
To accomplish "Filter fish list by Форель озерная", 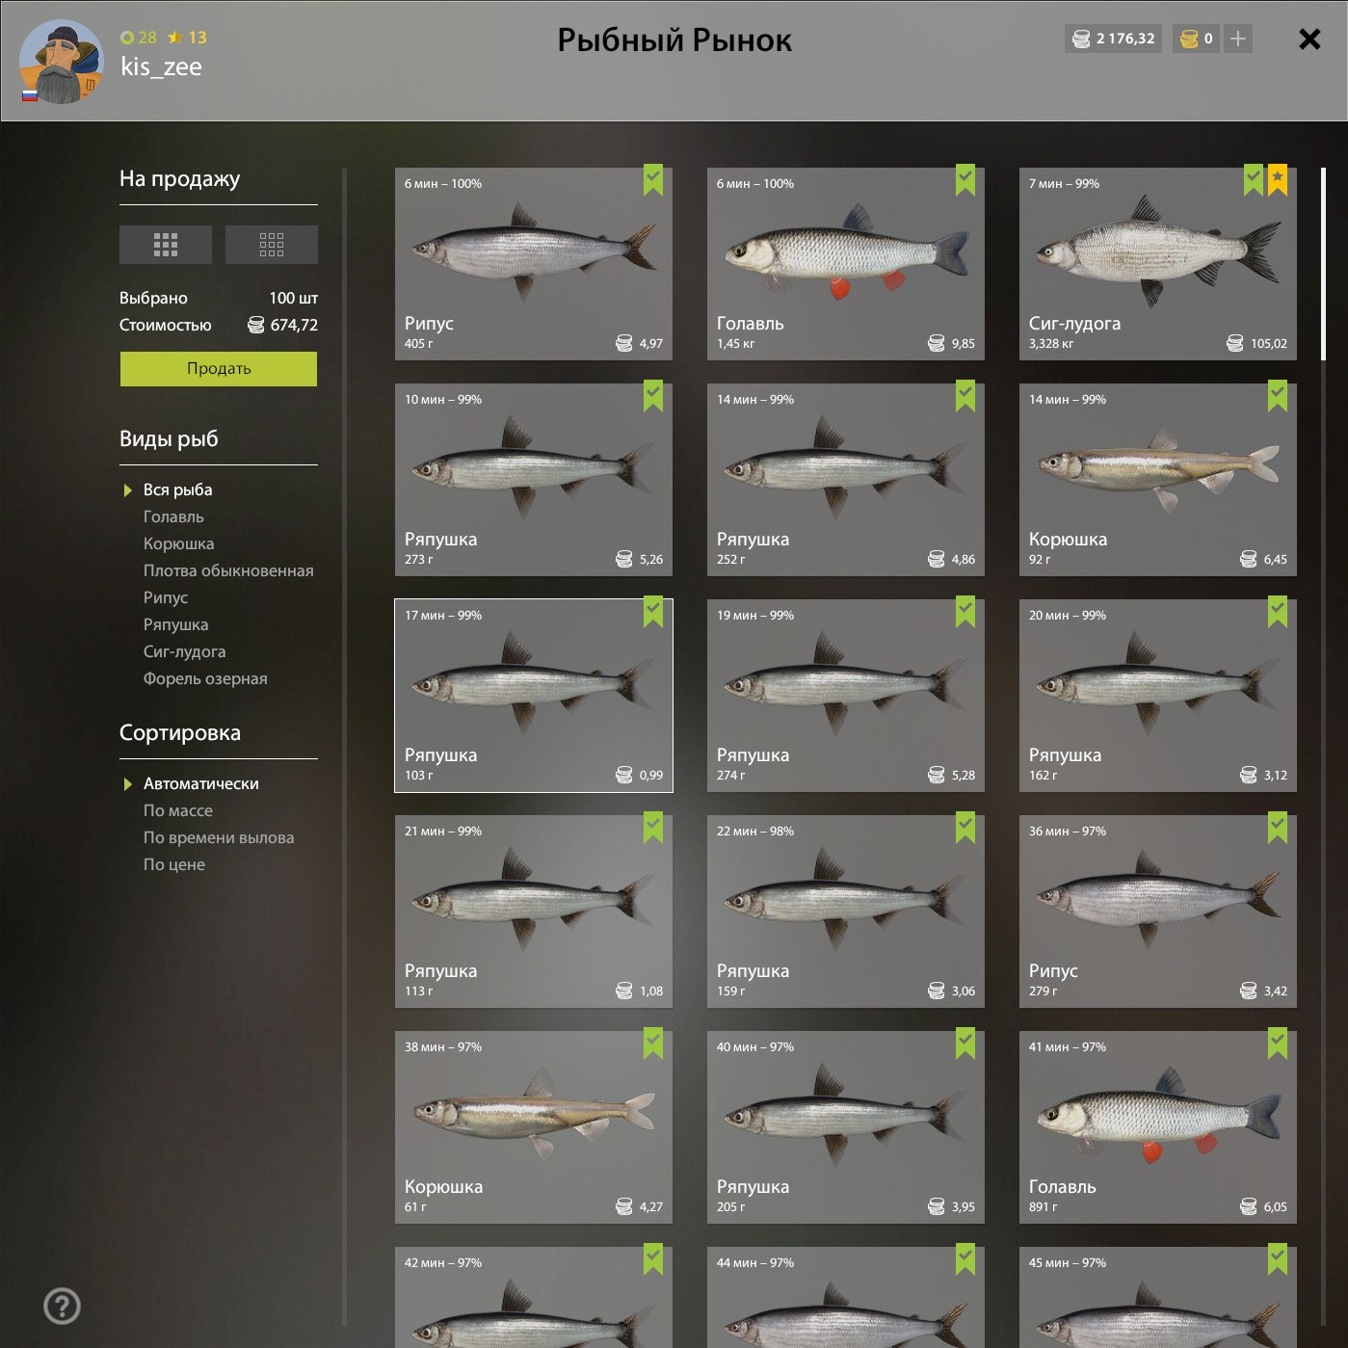I will [x=205, y=678].
